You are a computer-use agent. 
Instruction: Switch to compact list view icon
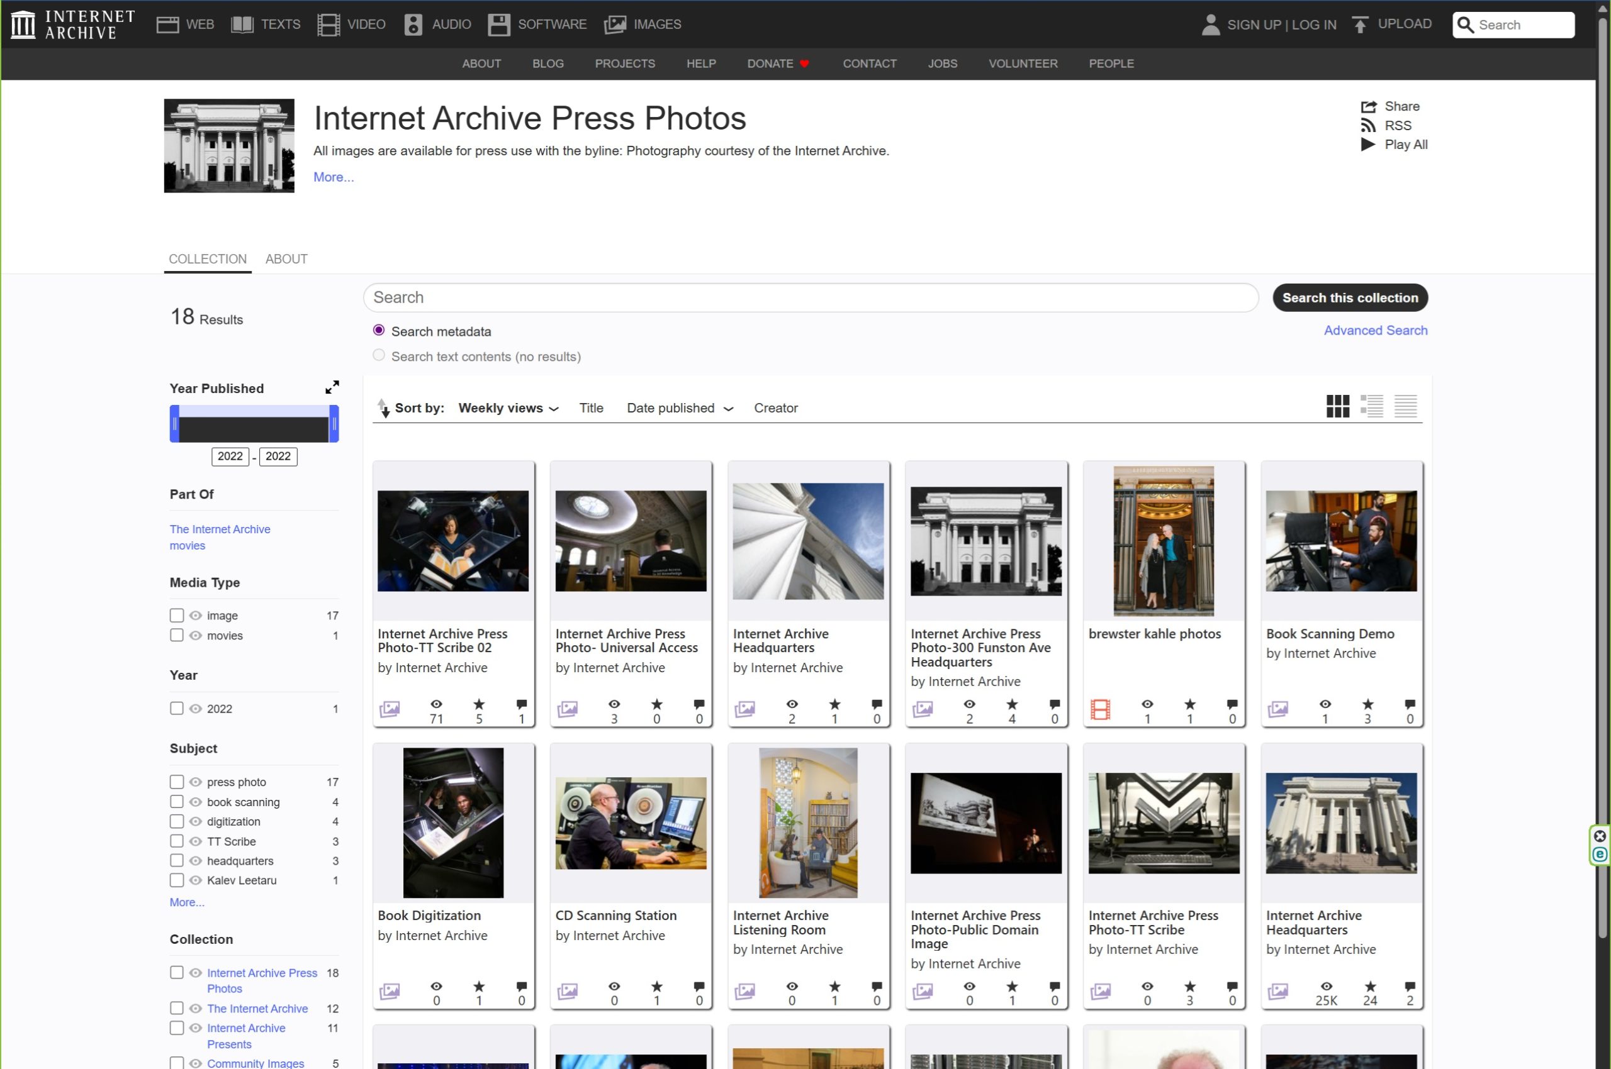[1405, 406]
